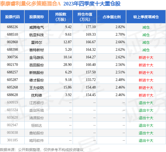Click 退出十大 in 鸥玛软件 row
This screenshot has width=166, height=152.
click(x=146, y=141)
